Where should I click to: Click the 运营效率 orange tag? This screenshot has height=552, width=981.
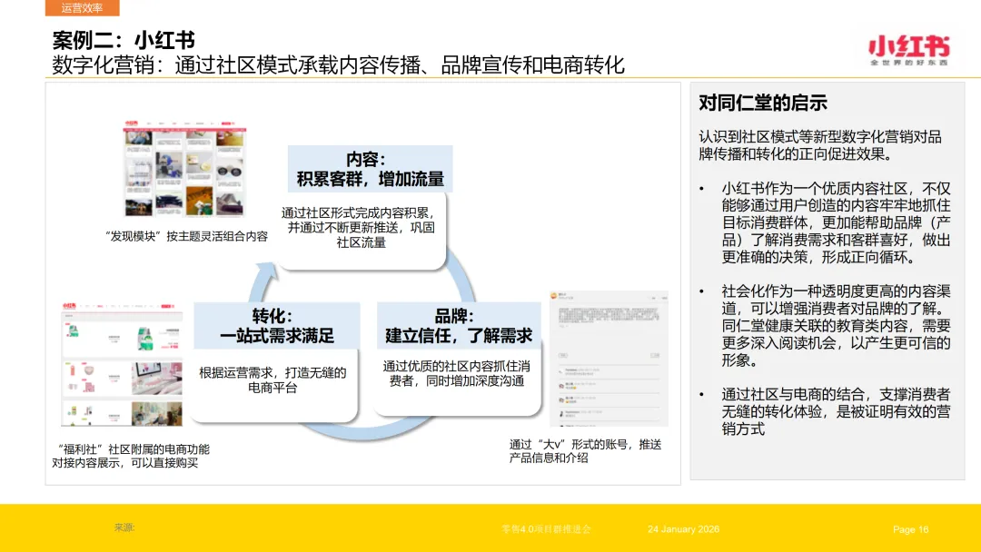(x=82, y=8)
